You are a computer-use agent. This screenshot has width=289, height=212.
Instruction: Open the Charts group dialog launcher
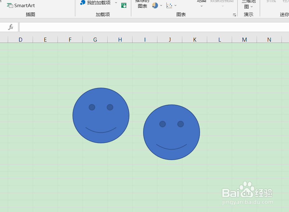pos(235,15)
